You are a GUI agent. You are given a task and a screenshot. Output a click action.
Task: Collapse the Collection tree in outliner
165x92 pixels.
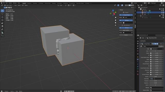click(139, 9)
